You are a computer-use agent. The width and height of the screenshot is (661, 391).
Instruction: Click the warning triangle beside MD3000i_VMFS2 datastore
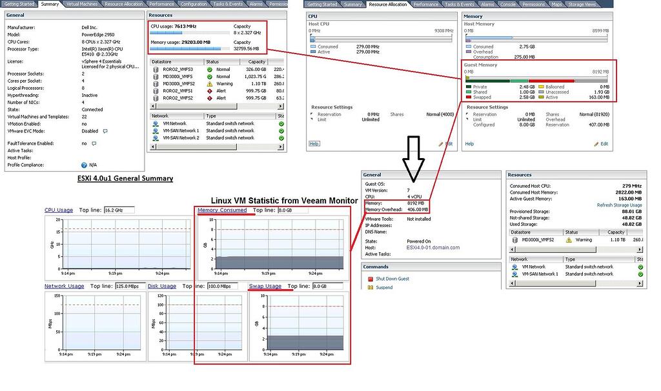[x=210, y=83]
